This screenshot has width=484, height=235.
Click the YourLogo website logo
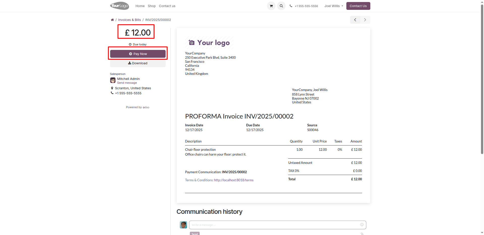point(119,6)
